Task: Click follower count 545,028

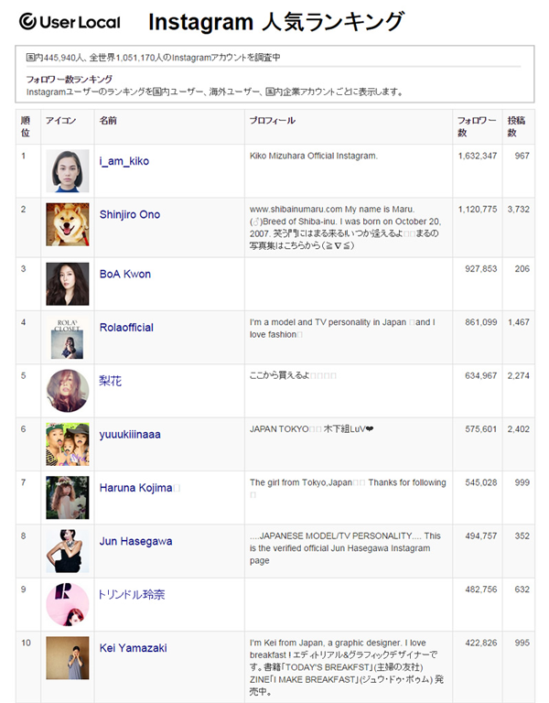Action: click(481, 483)
